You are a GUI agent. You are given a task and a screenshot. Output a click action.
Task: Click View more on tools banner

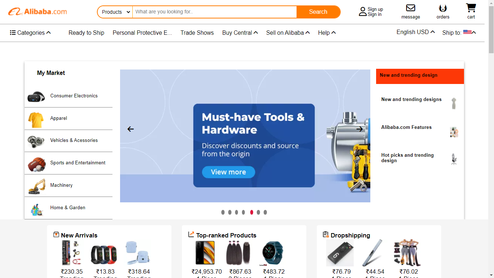click(x=228, y=172)
